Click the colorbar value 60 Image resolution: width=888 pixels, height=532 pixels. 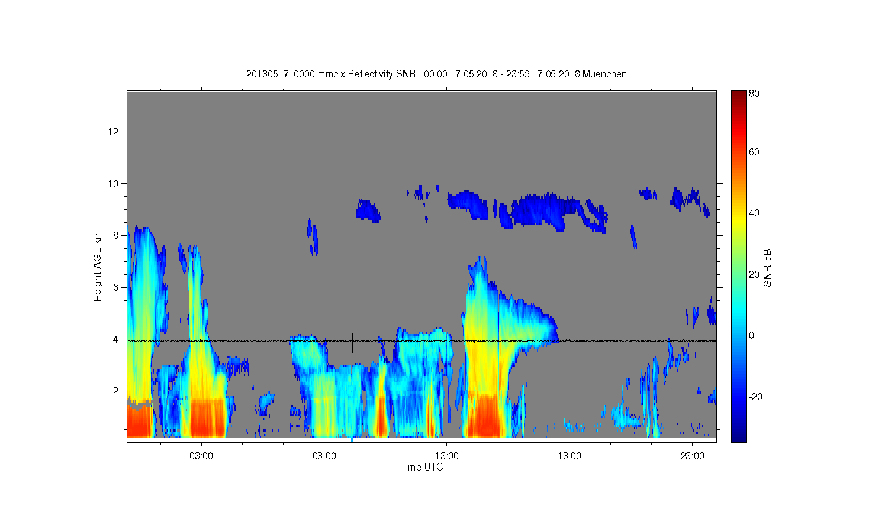pyautogui.click(x=754, y=152)
